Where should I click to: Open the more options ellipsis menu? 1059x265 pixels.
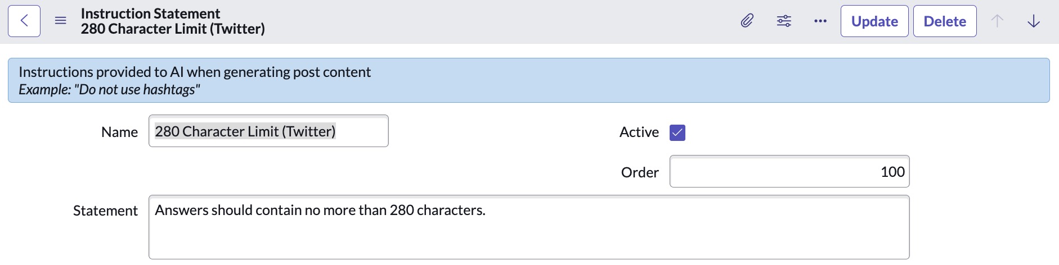820,21
